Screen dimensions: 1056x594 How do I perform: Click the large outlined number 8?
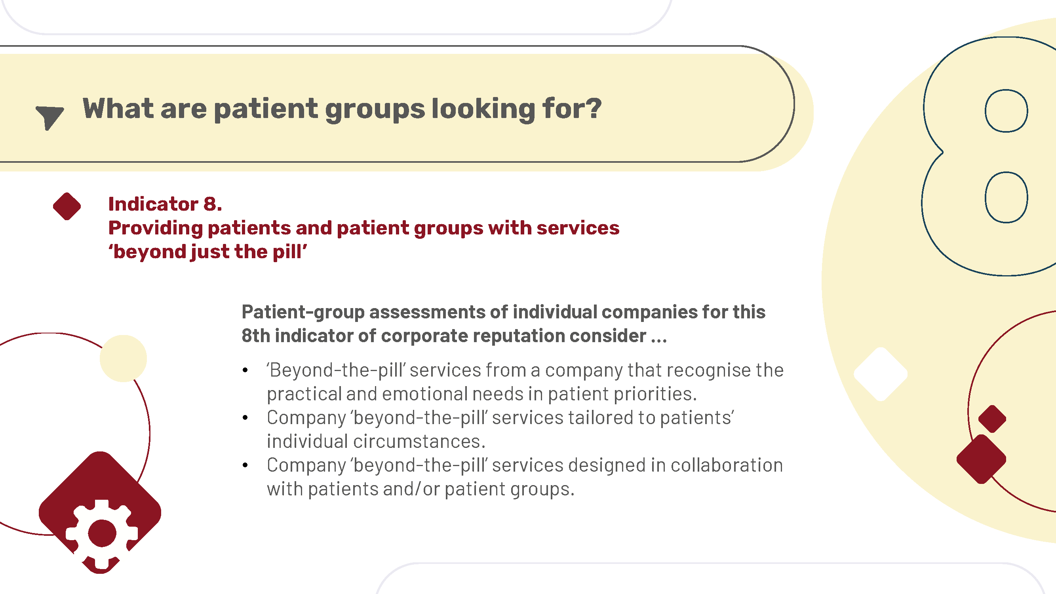click(x=989, y=156)
